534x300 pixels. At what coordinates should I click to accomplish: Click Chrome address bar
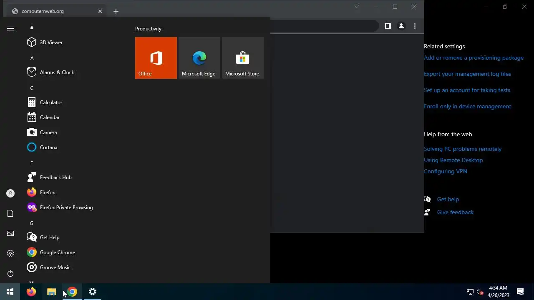[324, 26]
